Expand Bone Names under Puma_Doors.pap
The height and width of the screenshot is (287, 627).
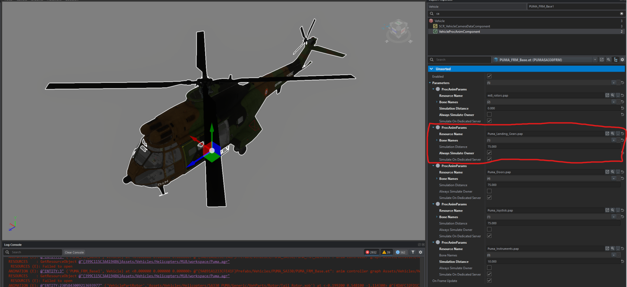[437, 179]
